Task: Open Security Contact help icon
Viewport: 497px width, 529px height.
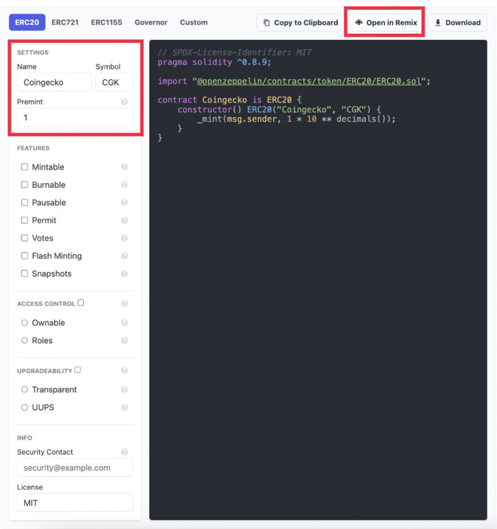Action: (x=124, y=452)
